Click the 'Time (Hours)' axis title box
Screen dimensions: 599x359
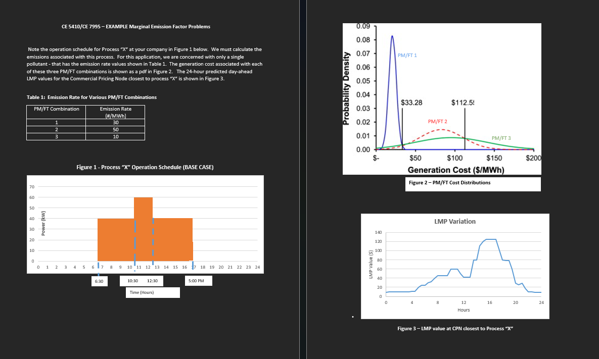coord(153,293)
